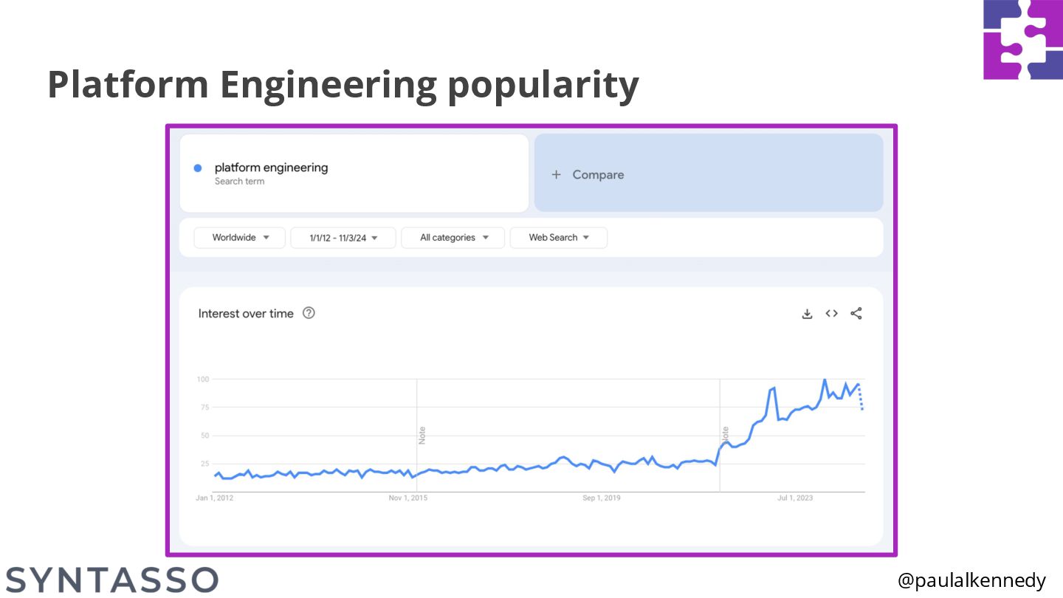The image size is (1063, 598).
Task: Click the first Note marker near Nov 2015
Action: tap(422, 436)
